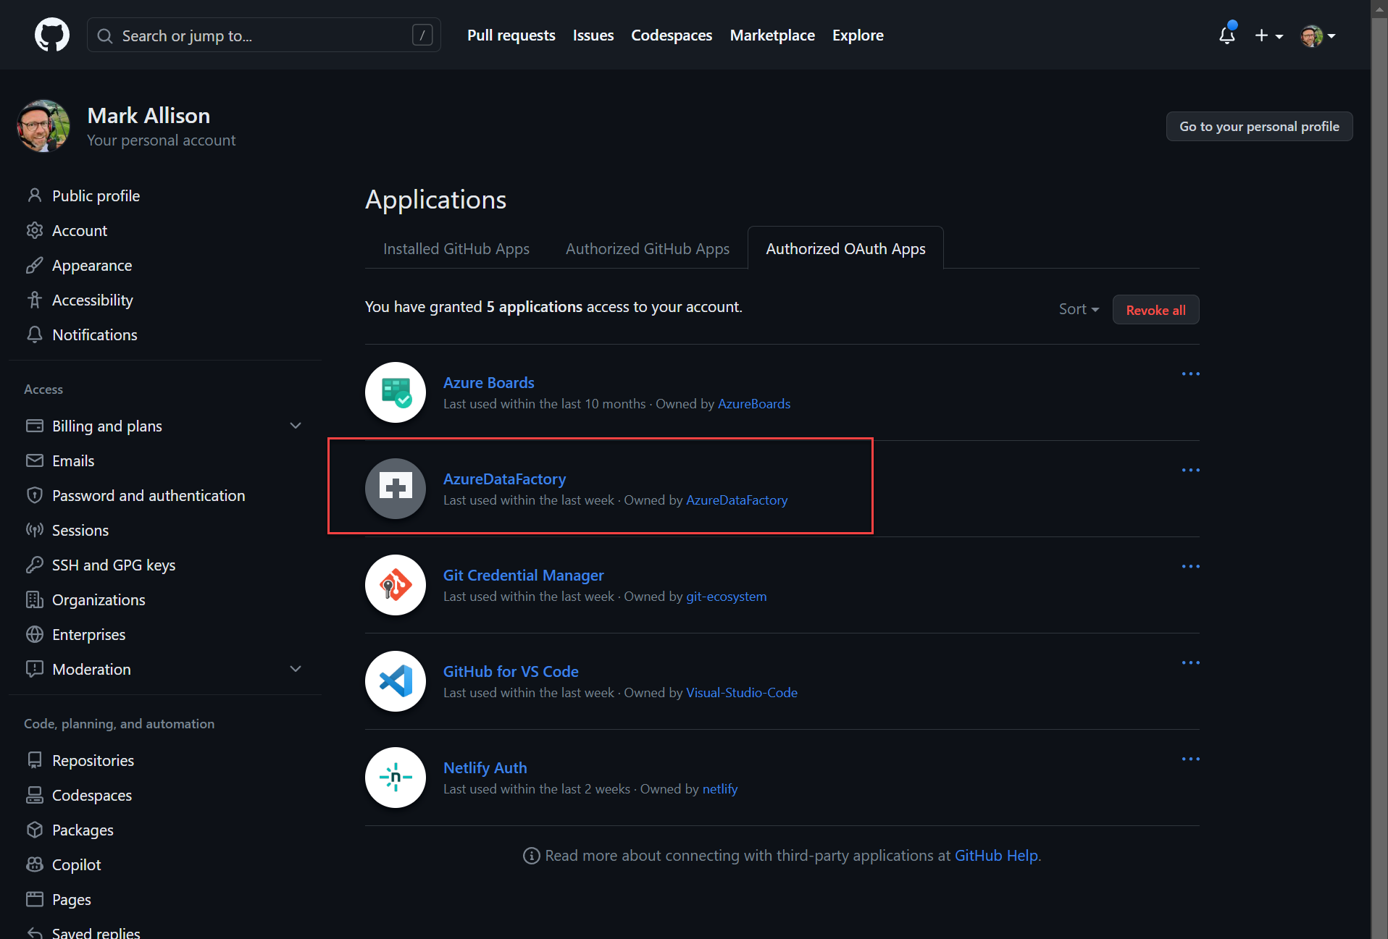The image size is (1388, 939).
Task: Open Codespaces in the top navigation
Action: pyautogui.click(x=672, y=35)
